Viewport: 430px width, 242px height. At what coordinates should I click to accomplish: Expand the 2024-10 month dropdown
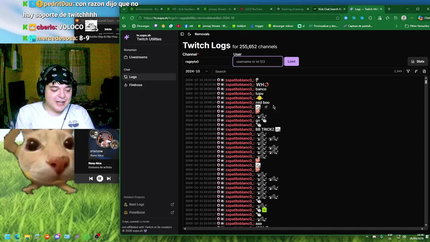tap(197, 71)
